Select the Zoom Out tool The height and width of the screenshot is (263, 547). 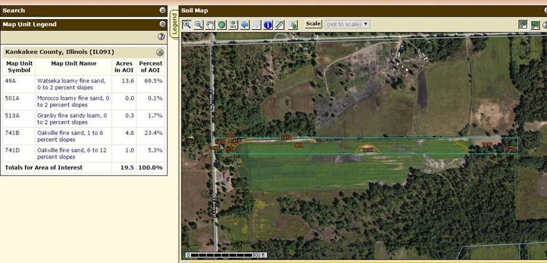199,25
